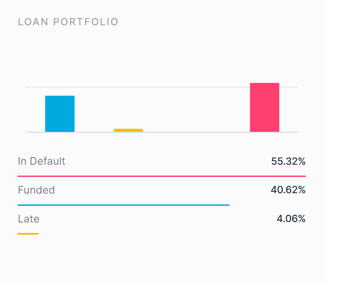This screenshot has height=283, width=337.
Task: Click the yellow Late progress line
Action: coord(28,234)
